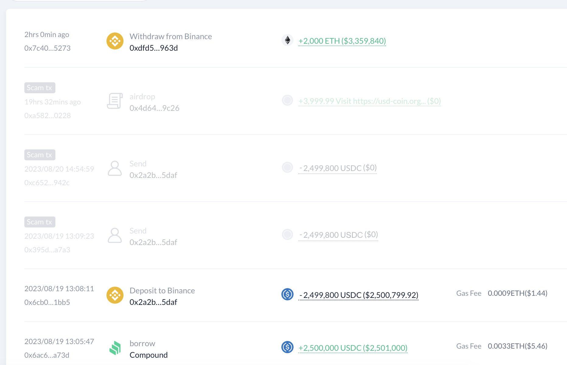
Task: Click the Binance icon on Deposit to Binance row
Action: [115, 295]
